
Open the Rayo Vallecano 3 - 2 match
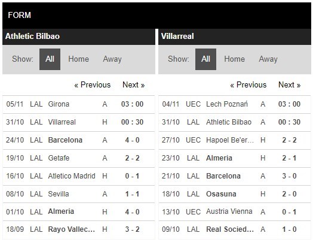pyautogui.click(x=79, y=229)
